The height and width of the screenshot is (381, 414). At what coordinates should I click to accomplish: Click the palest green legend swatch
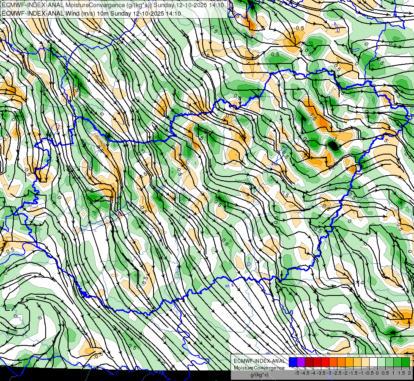pos(381,362)
